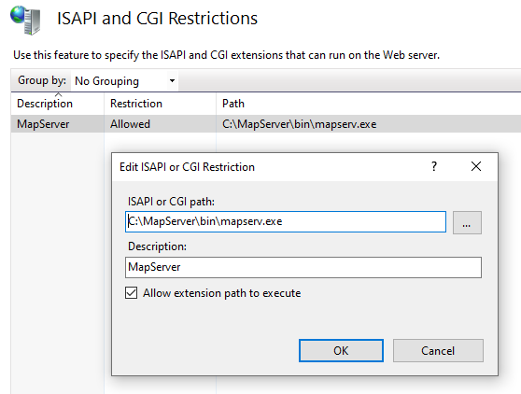The width and height of the screenshot is (521, 394).
Task: Click the ISAPI or CGI path field
Action: pyautogui.click(x=286, y=221)
